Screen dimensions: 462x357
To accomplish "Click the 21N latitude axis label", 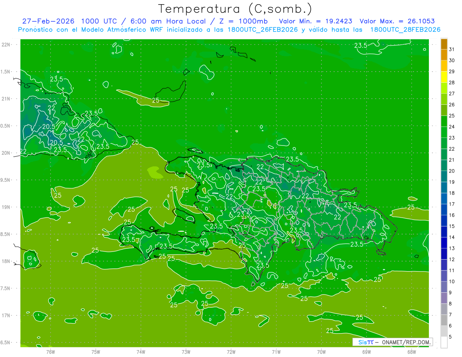I will (6, 99).
